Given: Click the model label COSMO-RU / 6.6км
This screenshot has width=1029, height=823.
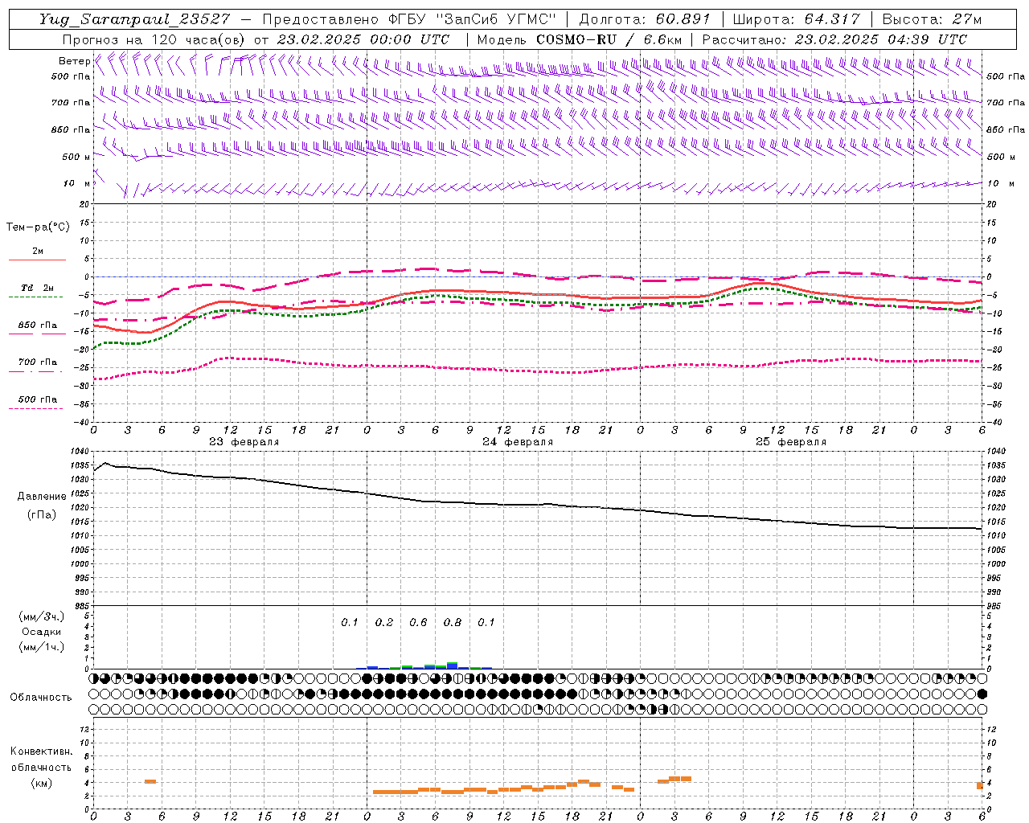Looking at the screenshot, I should point(609,39).
